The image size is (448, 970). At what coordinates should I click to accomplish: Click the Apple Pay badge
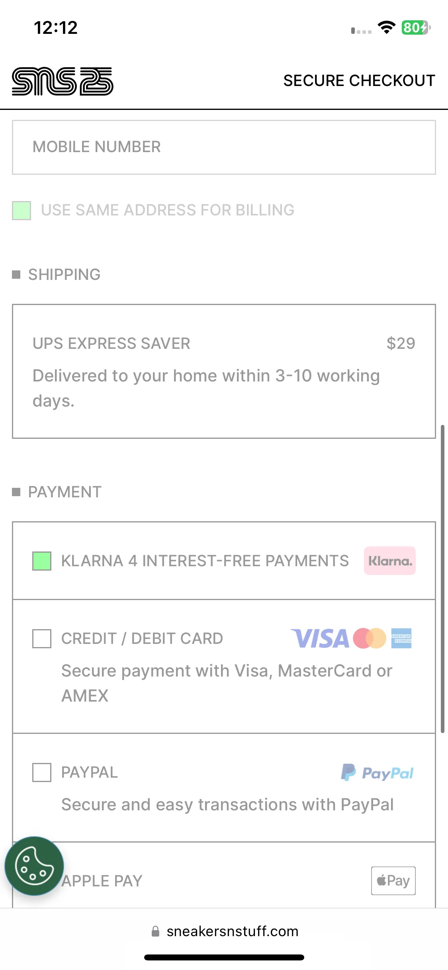pyautogui.click(x=393, y=880)
